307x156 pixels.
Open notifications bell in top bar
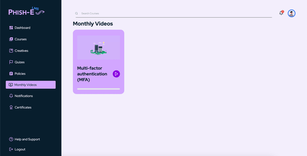coord(281,13)
